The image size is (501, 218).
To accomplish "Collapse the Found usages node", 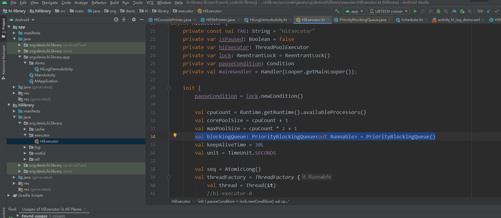I will pyautogui.click(x=18, y=216).
